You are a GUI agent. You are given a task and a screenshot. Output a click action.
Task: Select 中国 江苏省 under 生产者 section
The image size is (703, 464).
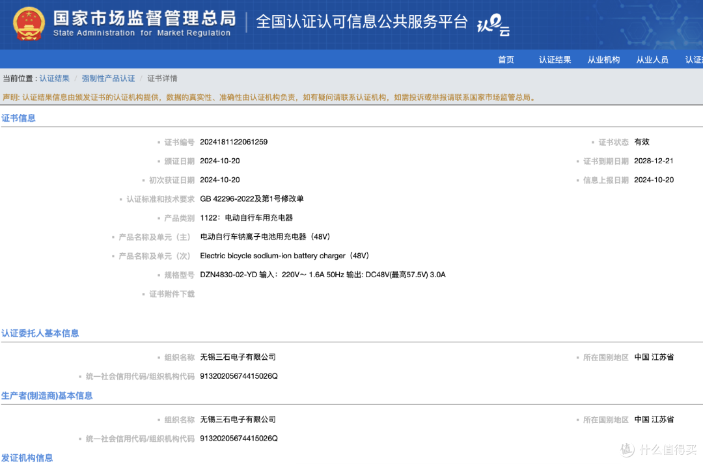(654, 419)
